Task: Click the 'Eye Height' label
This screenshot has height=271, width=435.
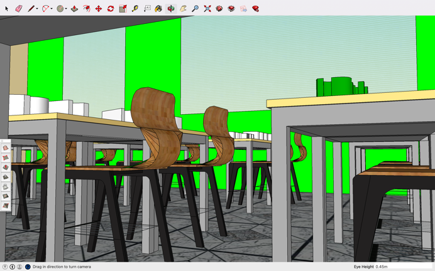Action: click(364, 267)
